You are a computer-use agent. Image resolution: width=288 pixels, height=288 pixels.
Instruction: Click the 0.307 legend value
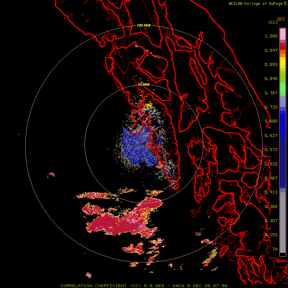coord(271,221)
